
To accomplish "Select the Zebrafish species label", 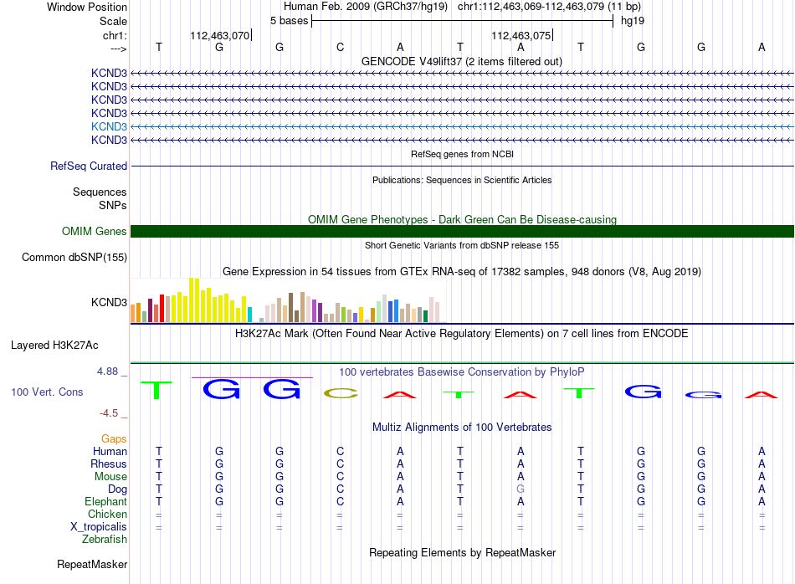I will click(105, 540).
